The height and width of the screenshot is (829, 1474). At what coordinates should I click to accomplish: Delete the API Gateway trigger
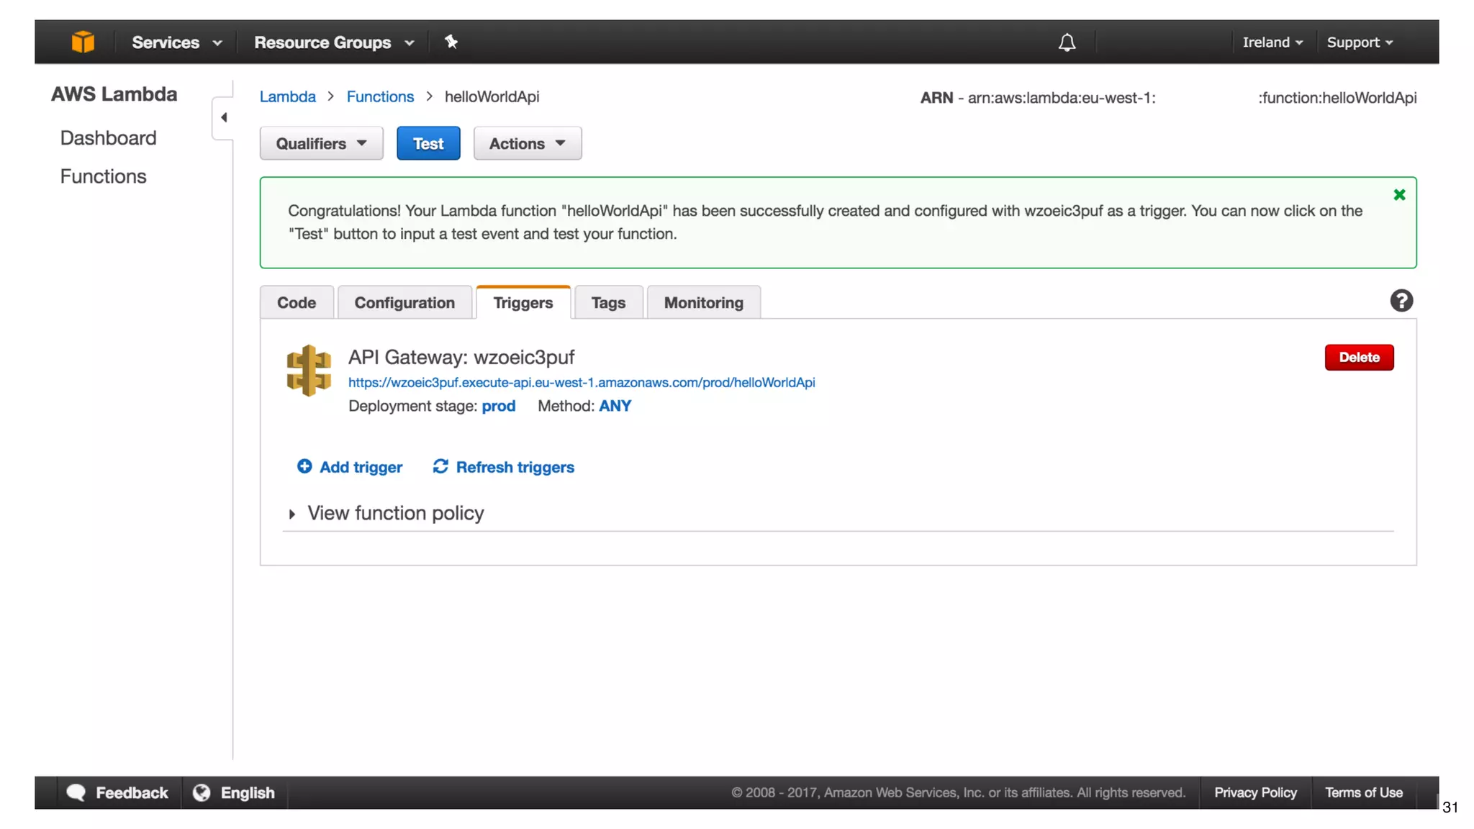1358,358
